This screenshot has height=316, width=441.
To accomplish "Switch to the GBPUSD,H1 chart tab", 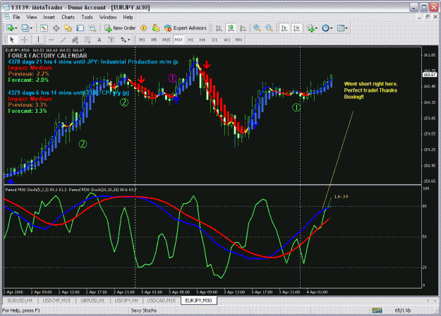I will (x=92, y=300).
